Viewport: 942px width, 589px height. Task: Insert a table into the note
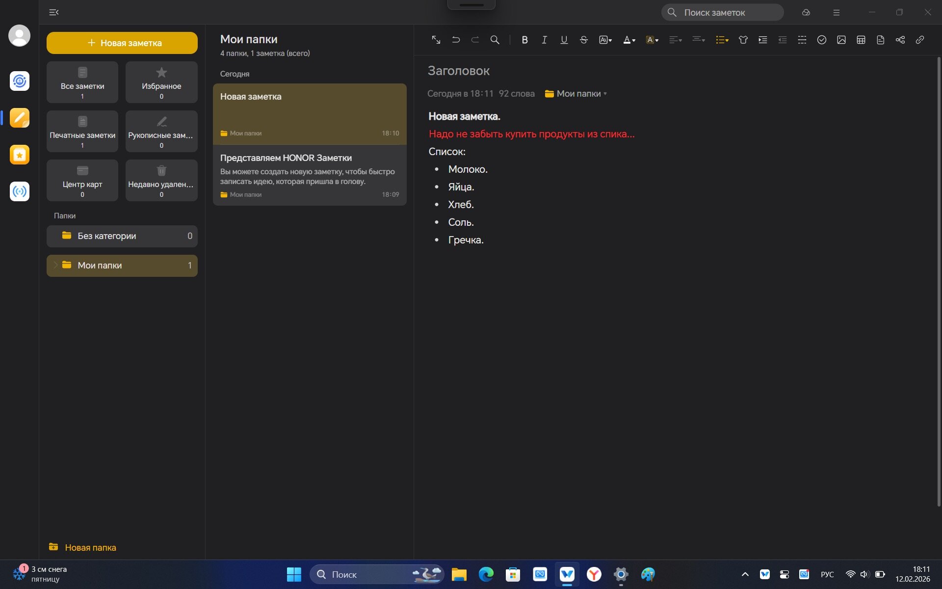(x=861, y=40)
